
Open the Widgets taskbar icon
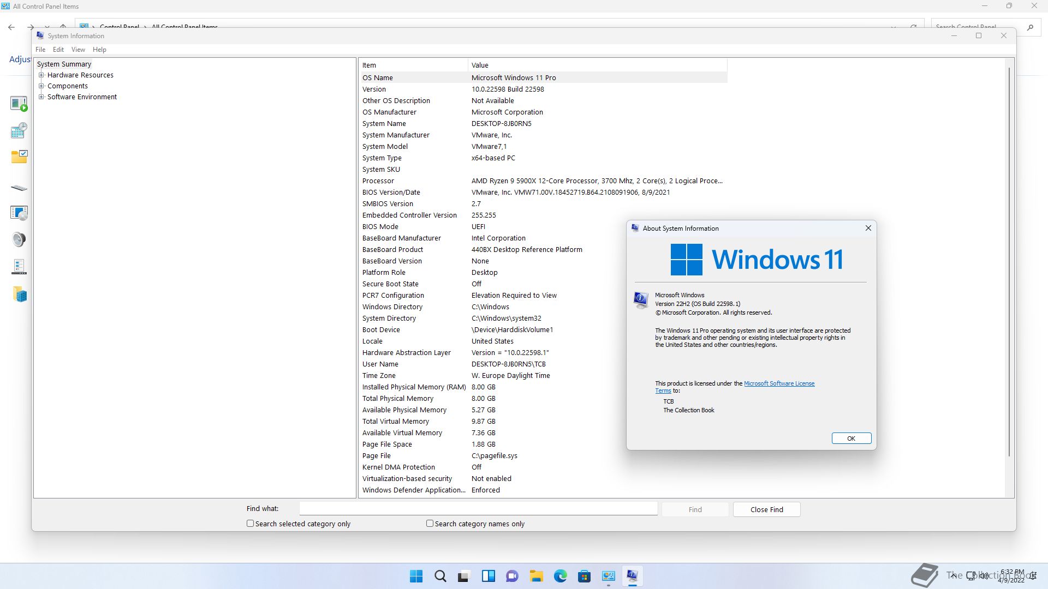[x=488, y=576]
